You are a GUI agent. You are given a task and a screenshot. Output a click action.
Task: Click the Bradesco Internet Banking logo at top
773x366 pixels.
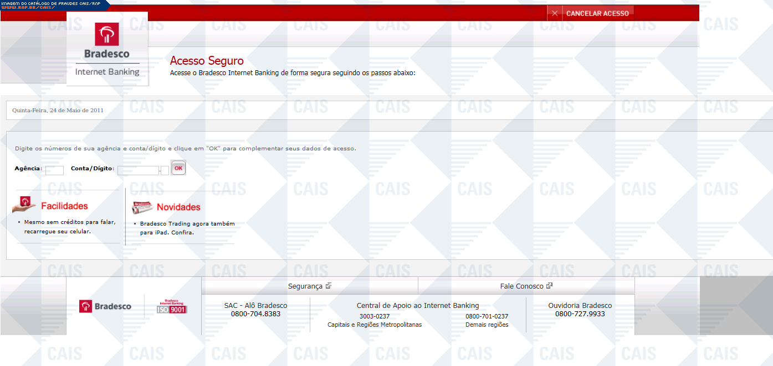(107, 49)
